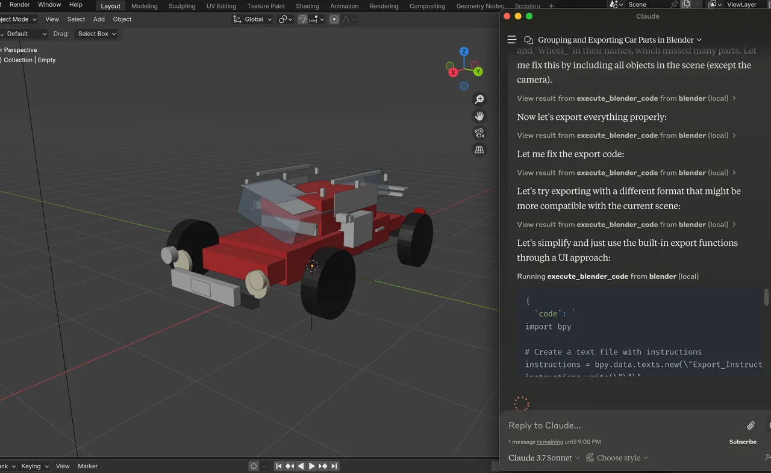Toggle auto keying record button
Viewport: 771px width, 473px height.
[x=254, y=466]
